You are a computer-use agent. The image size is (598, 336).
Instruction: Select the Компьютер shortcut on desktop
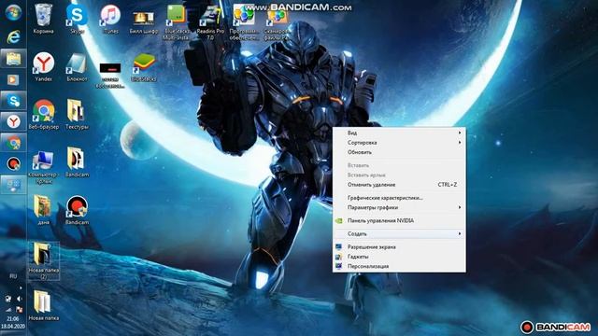coord(43,166)
